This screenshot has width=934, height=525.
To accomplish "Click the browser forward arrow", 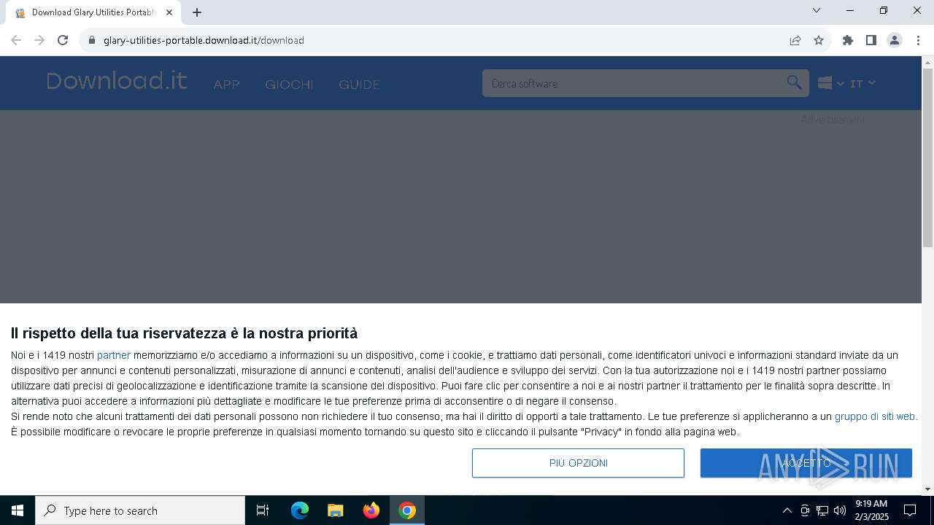I will click(x=39, y=40).
